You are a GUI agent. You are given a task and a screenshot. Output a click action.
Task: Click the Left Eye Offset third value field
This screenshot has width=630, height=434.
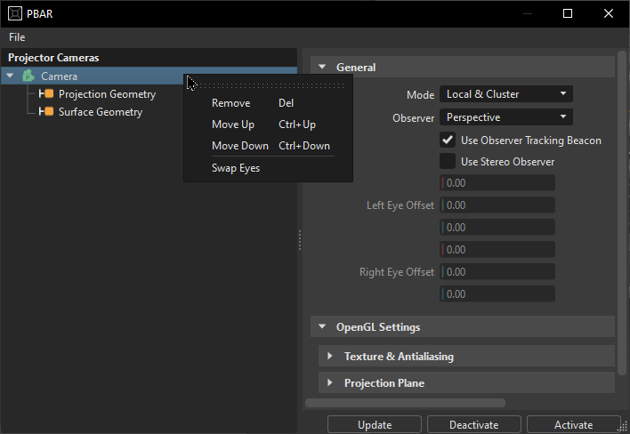pyautogui.click(x=497, y=228)
